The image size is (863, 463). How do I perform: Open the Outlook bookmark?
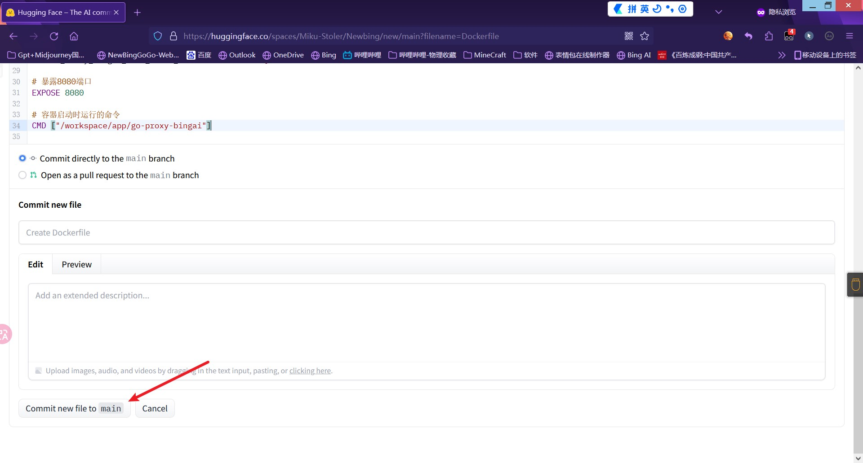pyautogui.click(x=237, y=55)
